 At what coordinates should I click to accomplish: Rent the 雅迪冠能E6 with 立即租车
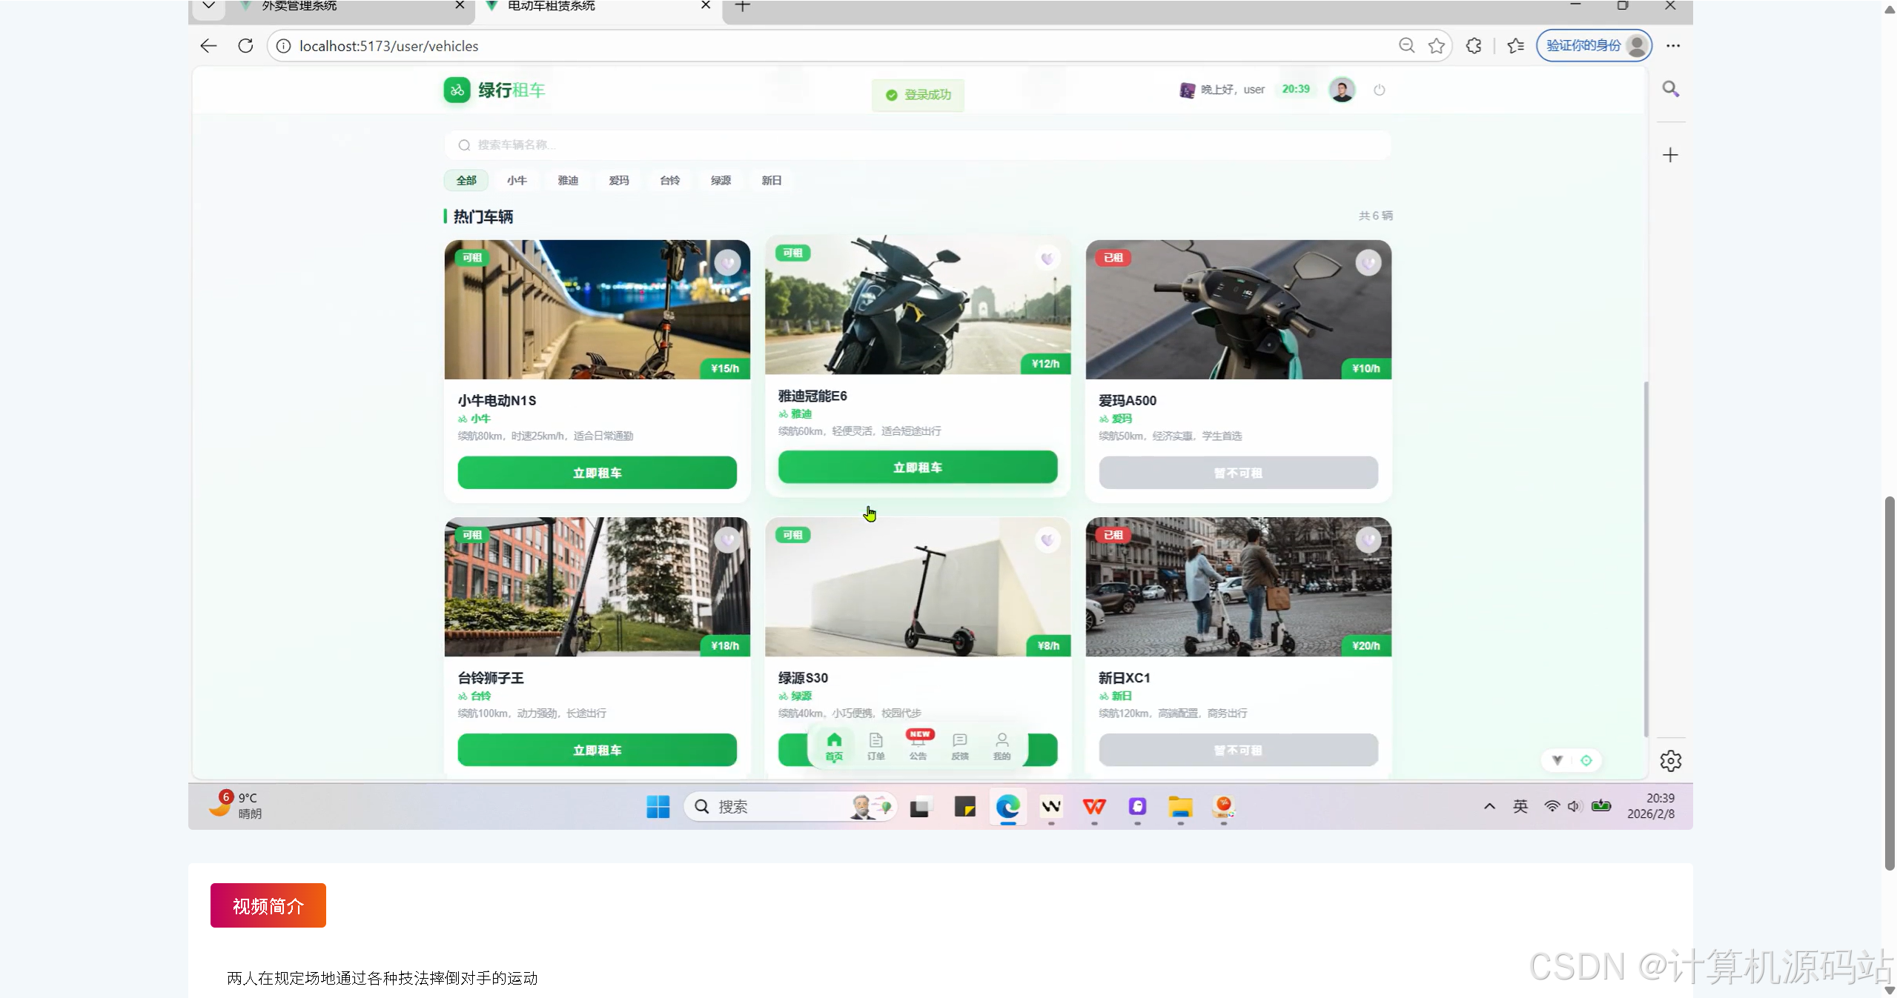[x=918, y=468]
